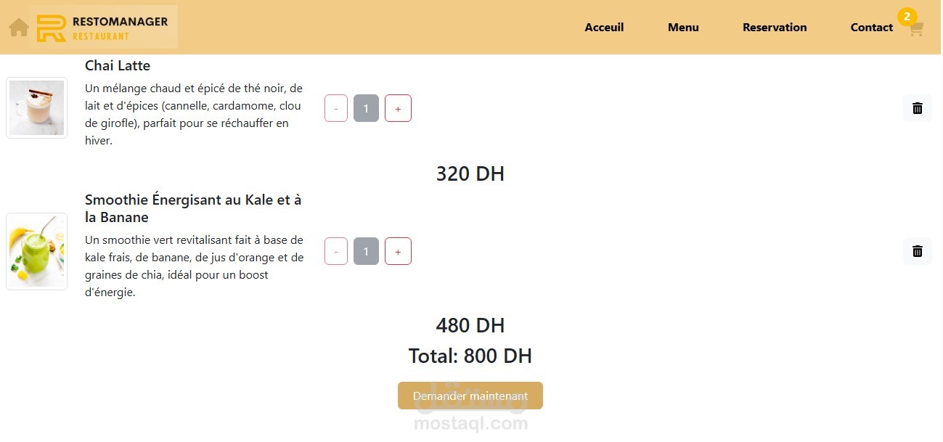Remove the Smoothie item via trash icon
This screenshot has height=442, width=943.
coord(918,251)
